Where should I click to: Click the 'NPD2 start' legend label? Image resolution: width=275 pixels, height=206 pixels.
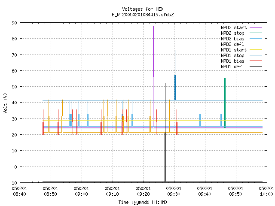pyautogui.click(x=234, y=27)
